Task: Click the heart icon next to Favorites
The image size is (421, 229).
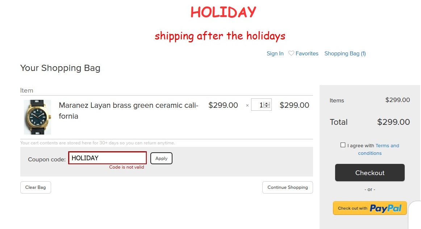Action: [291, 54]
